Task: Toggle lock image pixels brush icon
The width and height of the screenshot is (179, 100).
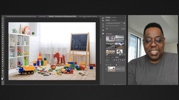Action: pos(111,65)
